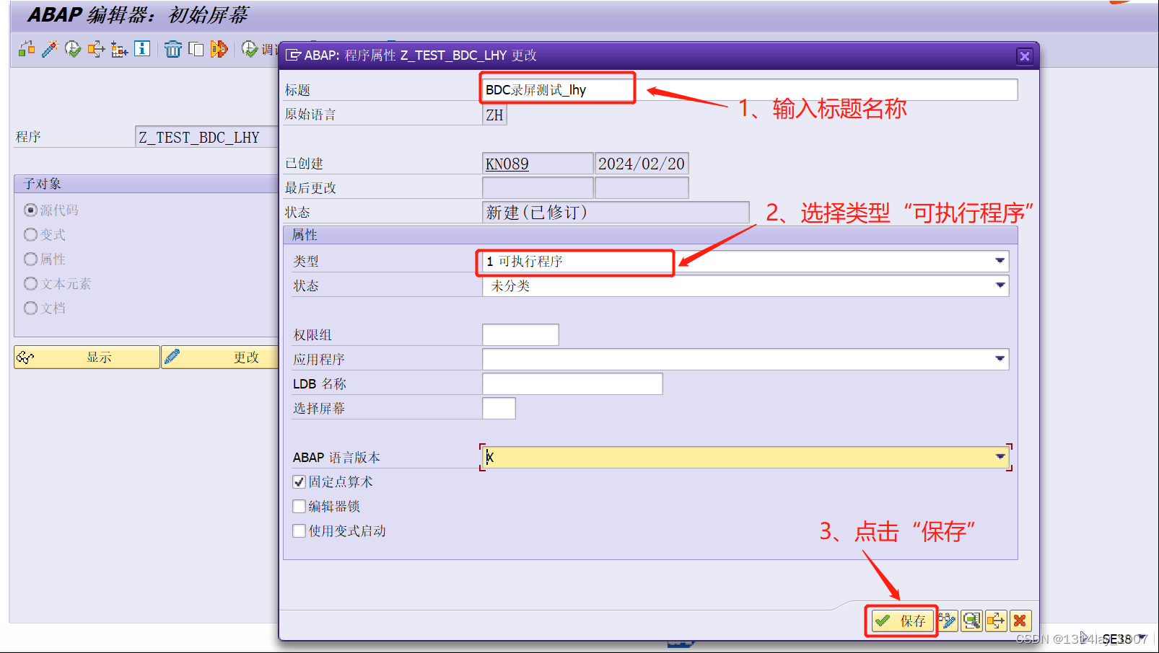The width and height of the screenshot is (1159, 653).
Task: Click the magic wand activate icon
Action: tap(49, 49)
